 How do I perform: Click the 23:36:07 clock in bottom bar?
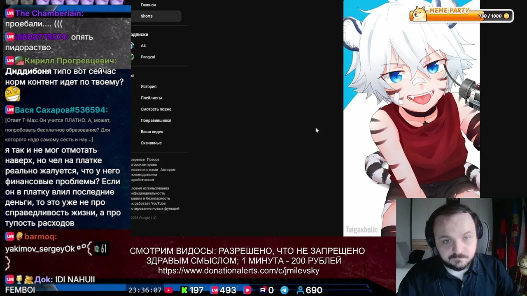coord(145,290)
